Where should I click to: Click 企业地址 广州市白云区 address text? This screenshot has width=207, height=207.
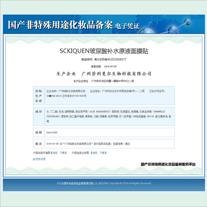[x=117, y=91]
